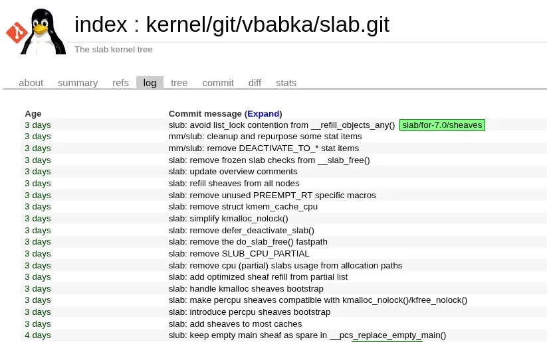Open the index link in the header
The width and height of the screenshot is (547, 342).
point(100,25)
